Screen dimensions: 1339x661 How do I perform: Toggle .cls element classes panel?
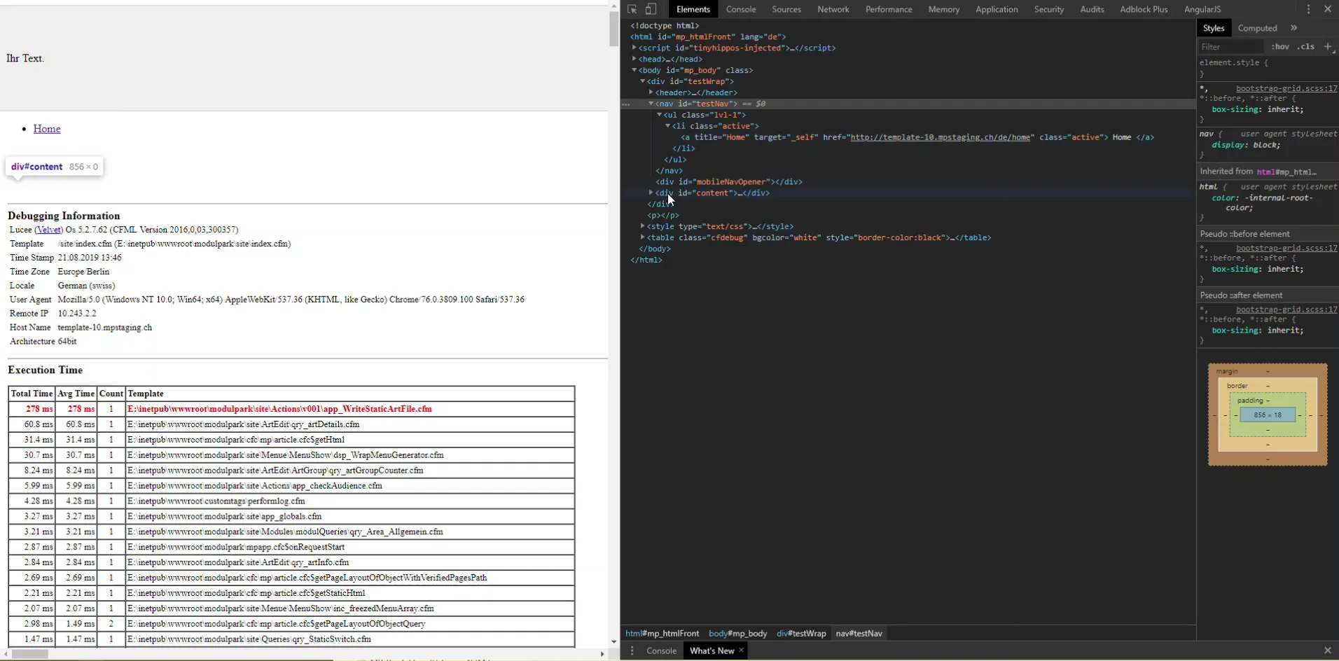pos(1305,47)
